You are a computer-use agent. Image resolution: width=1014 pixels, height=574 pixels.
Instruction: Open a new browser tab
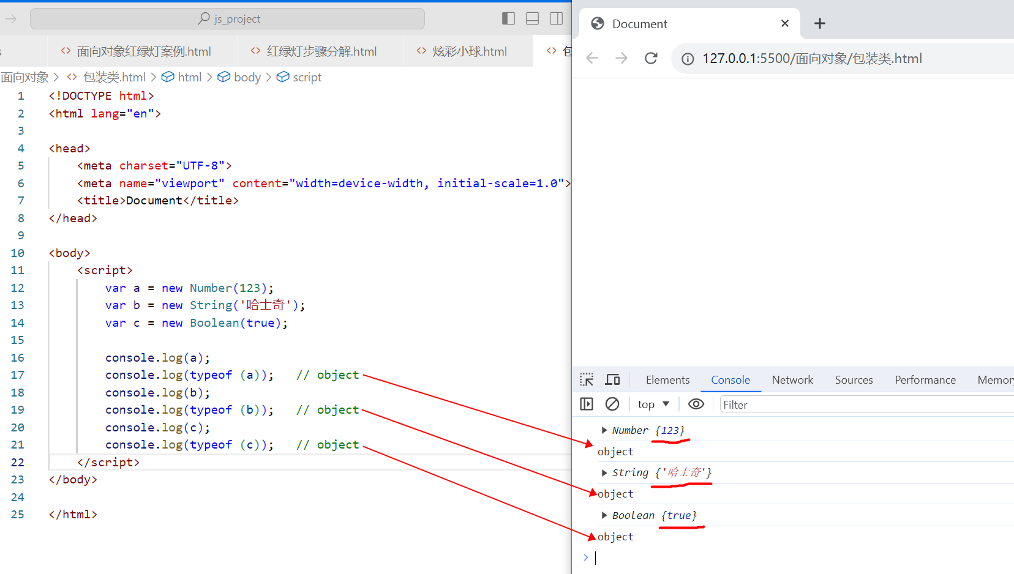coord(820,23)
